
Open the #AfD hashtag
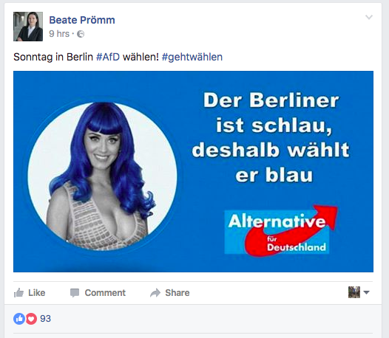[x=108, y=57]
